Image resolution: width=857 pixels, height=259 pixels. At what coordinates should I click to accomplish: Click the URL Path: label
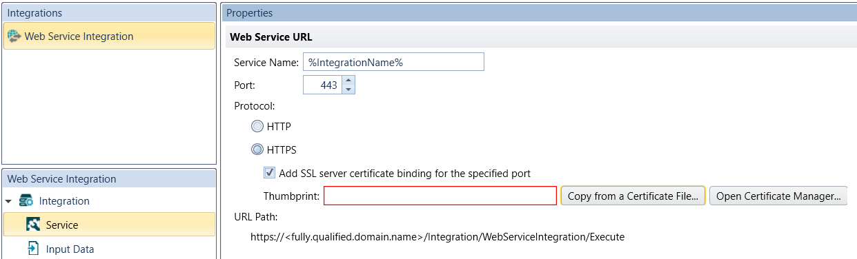click(255, 217)
